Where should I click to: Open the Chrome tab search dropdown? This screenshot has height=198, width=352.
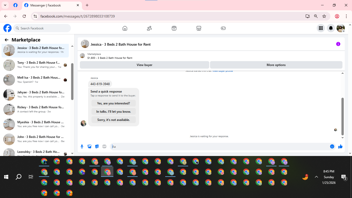click(5, 5)
